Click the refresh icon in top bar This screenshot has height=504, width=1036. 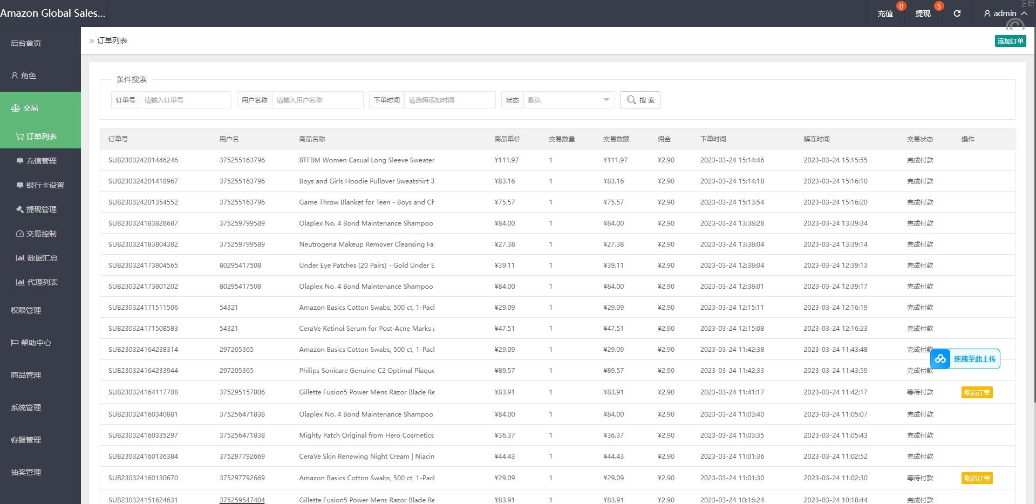(957, 13)
